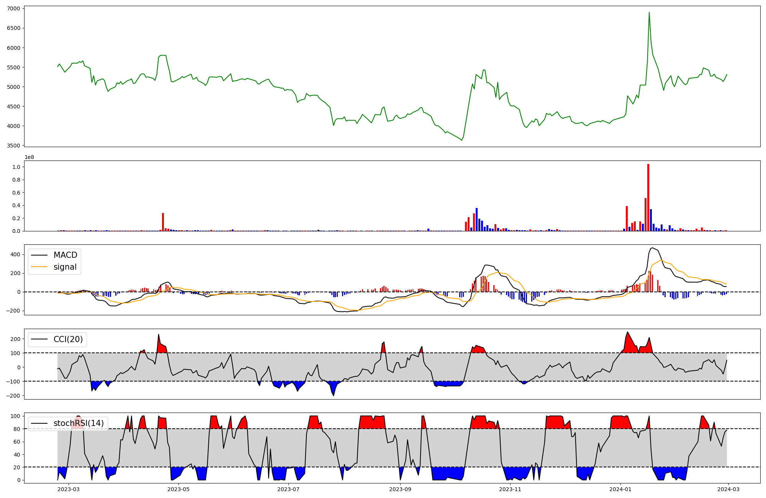Screen dimensions: 766x498
Task: Click the orange signal legend line swatch
Action: click(39, 267)
